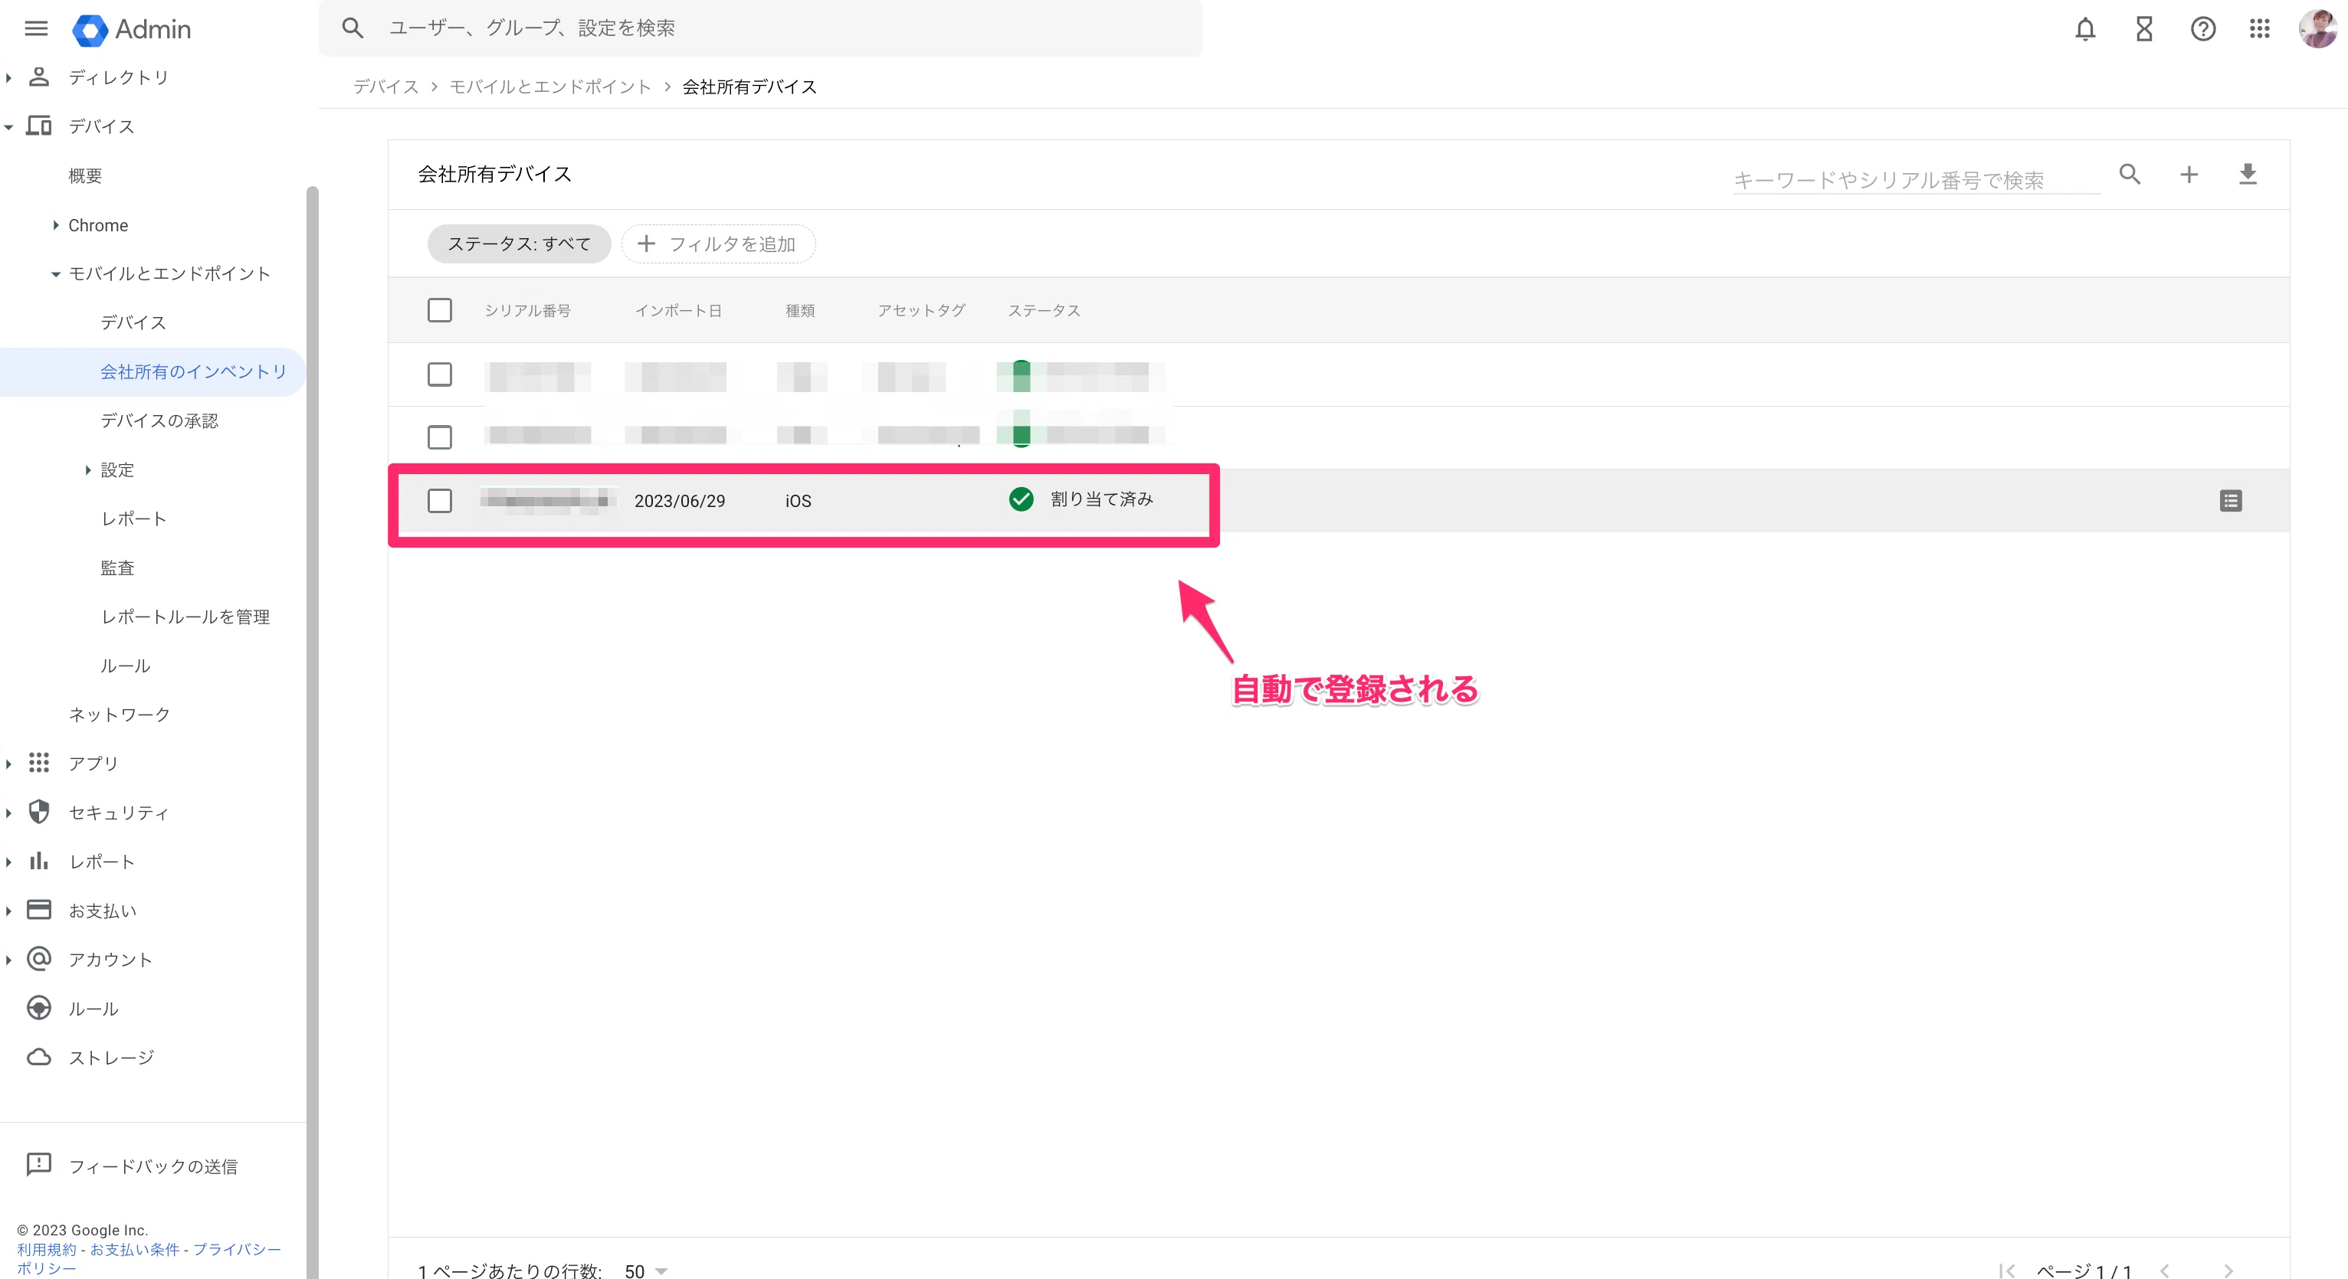Go to the first page of results
This screenshot has width=2348, height=1279.
(2006, 1270)
